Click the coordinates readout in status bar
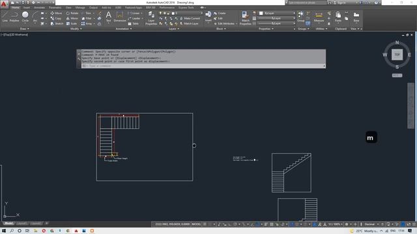 (x=172, y=224)
